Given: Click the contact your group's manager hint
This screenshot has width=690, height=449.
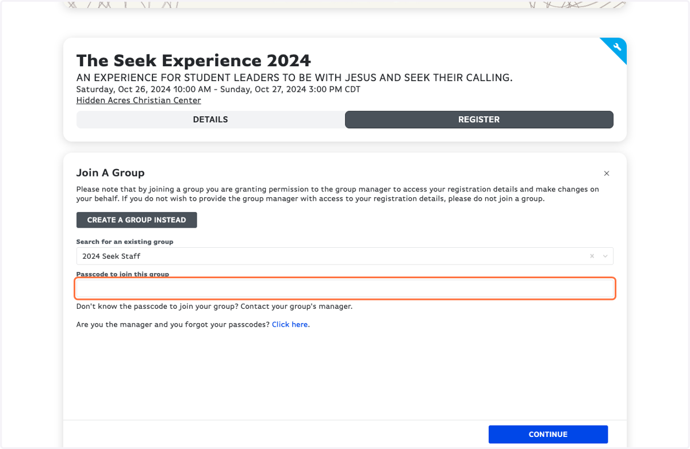Looking at the screenshot, I should 214,306.
